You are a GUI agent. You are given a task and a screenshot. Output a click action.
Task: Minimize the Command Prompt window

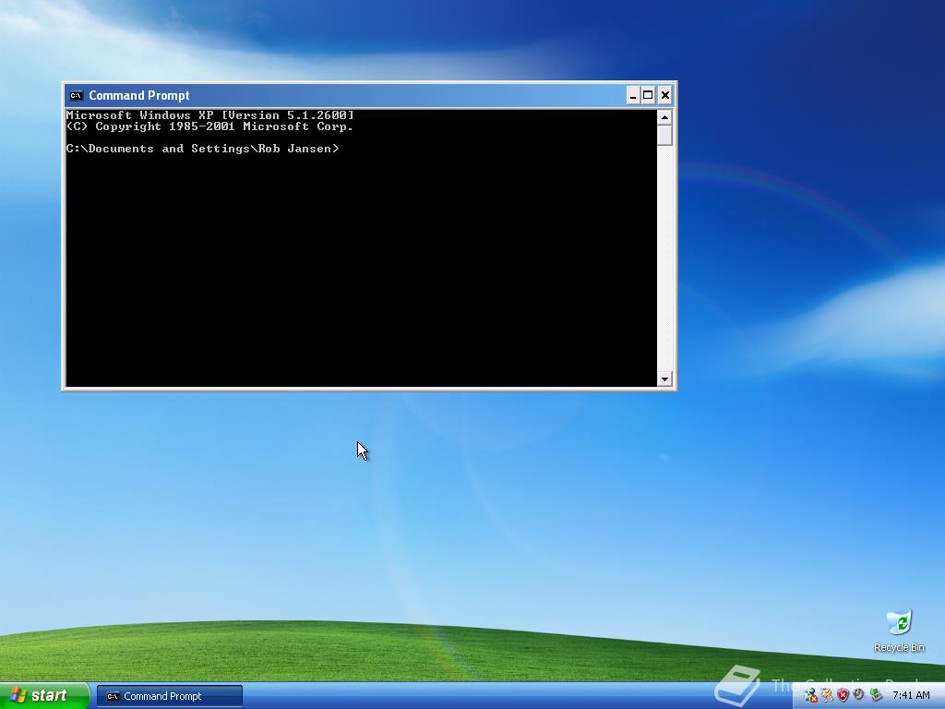point(633,95)
